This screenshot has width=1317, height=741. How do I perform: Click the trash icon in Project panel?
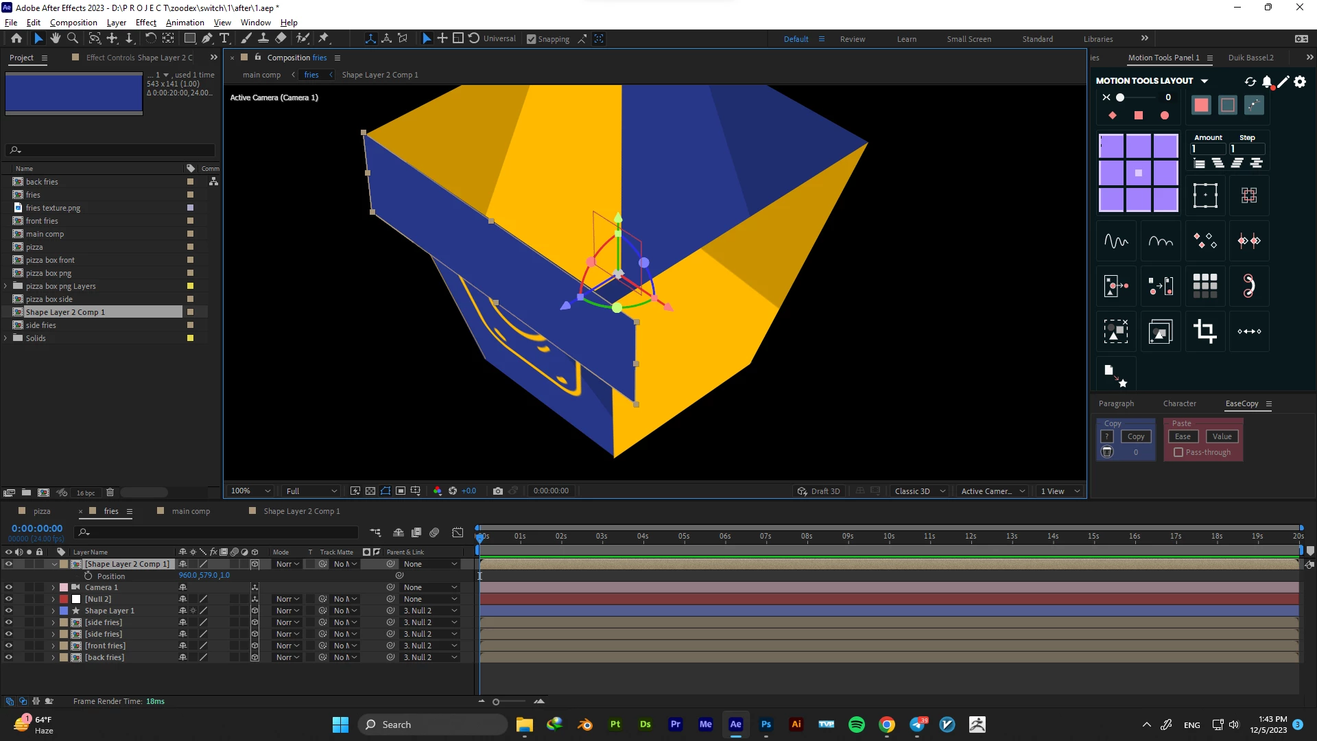[110, 493]
